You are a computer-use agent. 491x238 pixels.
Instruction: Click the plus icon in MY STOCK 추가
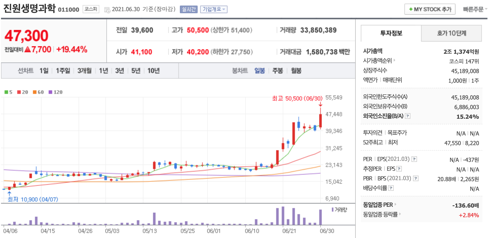click(411, 9)
